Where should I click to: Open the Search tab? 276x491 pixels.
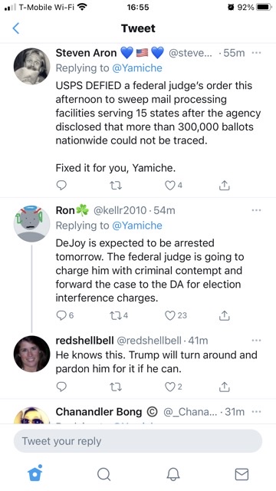click(103, 474)
